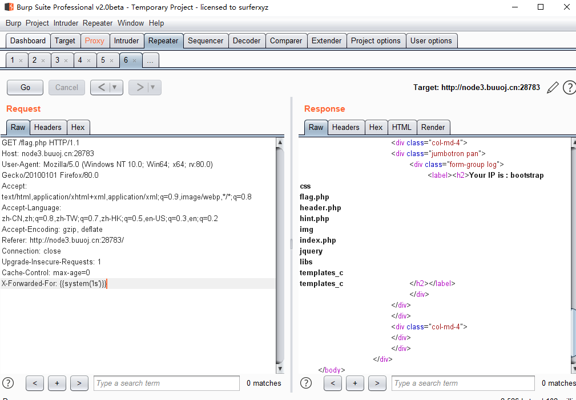Click response search plus options button

pos(355,383)
